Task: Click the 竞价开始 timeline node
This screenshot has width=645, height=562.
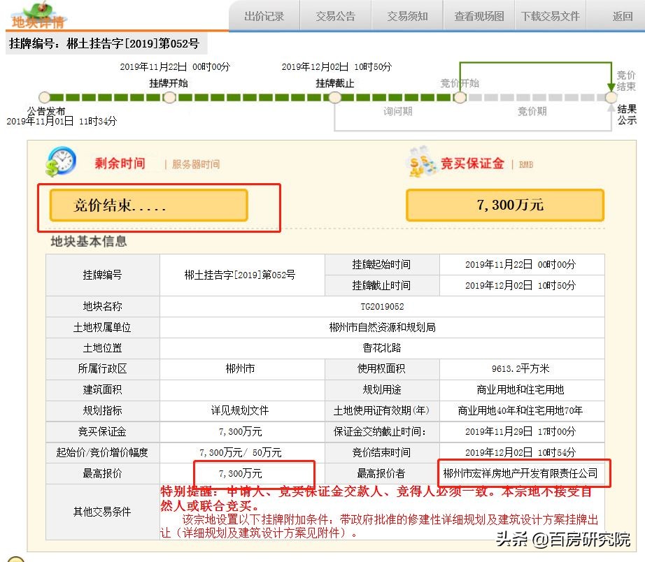Action: point(460,98)
